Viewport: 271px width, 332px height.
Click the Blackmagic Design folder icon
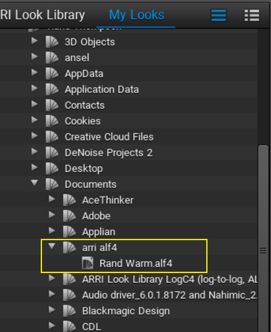[x=69, y=311]
